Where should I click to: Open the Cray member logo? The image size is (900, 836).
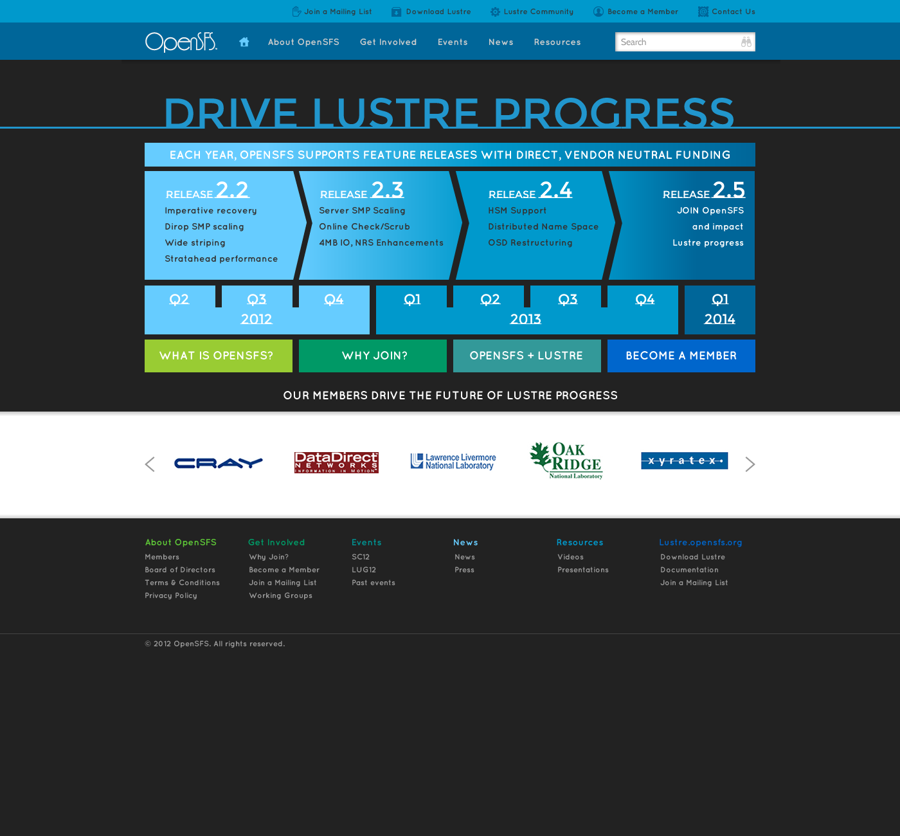pos(219,463)
